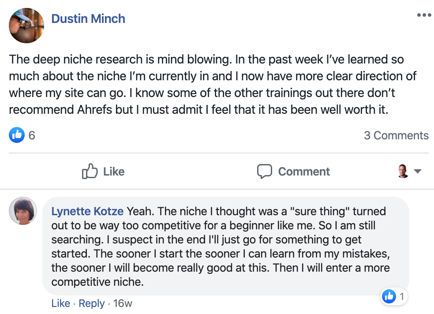Open the Dustin Minch name link
Image resolution: width=434 pixels, height=314 pixels.
point(88,19)
